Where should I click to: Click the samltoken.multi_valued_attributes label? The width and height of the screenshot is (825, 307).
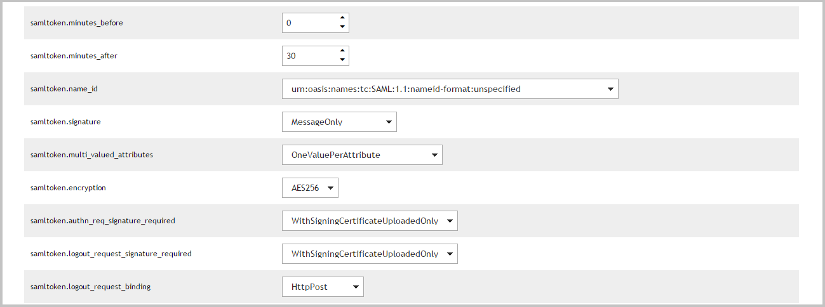pos(91,155)
